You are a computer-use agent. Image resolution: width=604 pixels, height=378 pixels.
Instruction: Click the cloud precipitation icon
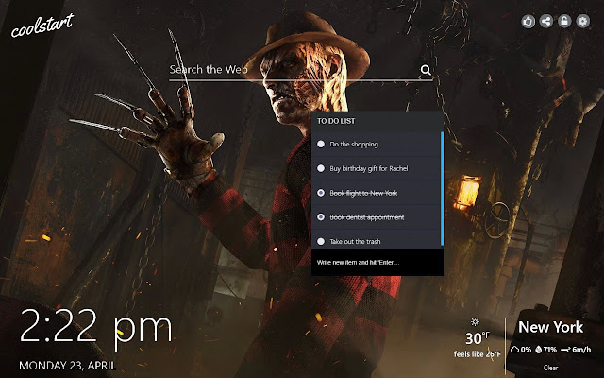514,350
